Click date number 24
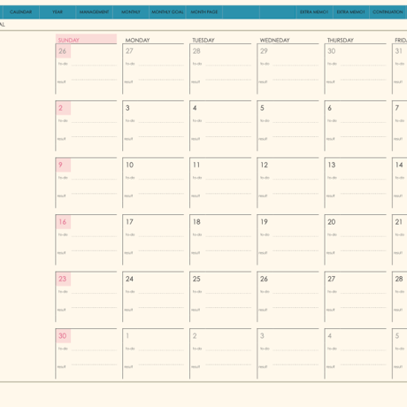Viewport: 407px width, 407px height. tap(129, 279)
